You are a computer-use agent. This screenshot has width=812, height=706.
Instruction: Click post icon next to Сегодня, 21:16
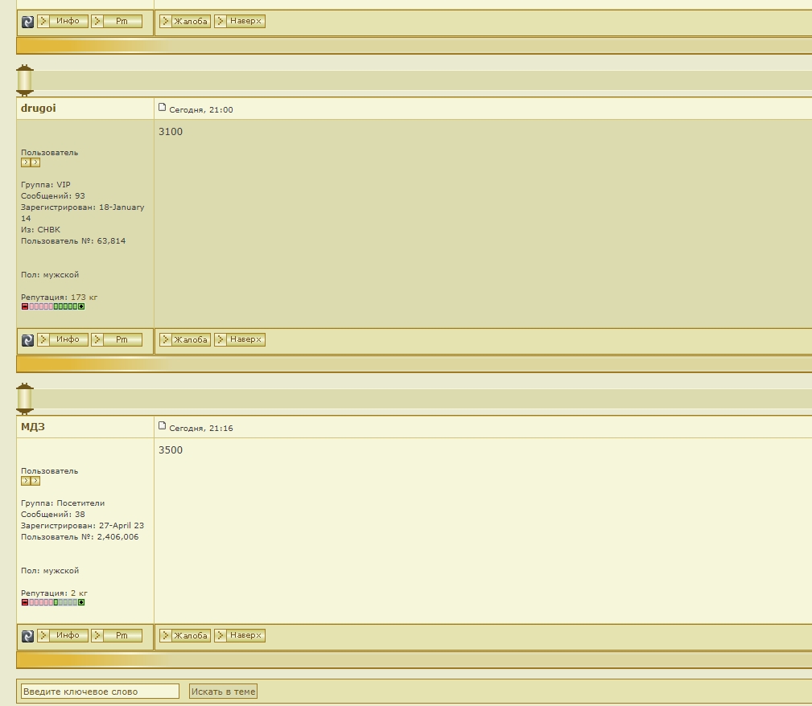162,426
